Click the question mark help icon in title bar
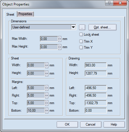129x132 pixels. pos(109,3)
